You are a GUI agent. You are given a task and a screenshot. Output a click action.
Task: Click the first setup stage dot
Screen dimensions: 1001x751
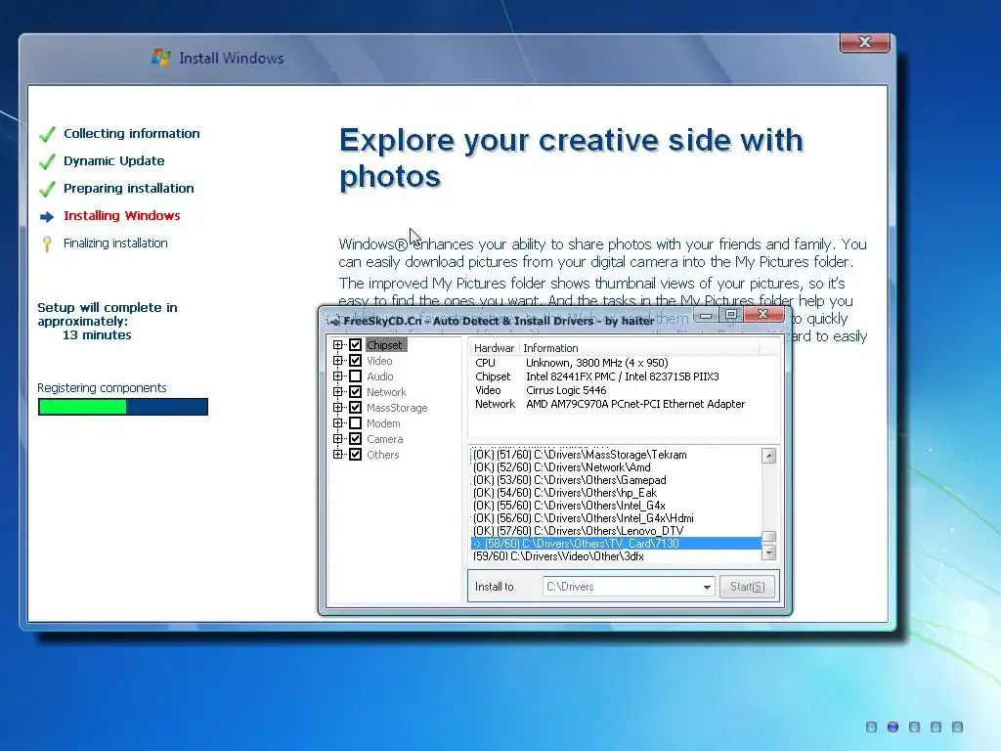pyautogui.click(x=871, y=727)
